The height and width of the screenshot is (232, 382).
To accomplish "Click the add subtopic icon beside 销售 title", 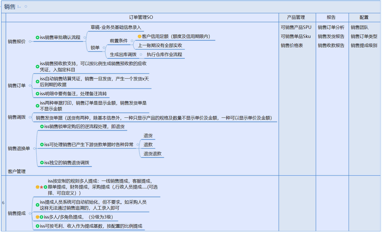I will pos(19,7).
